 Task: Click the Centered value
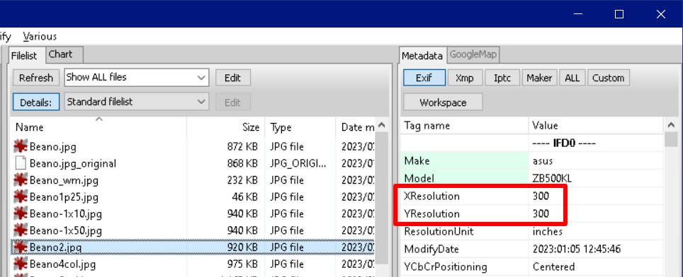(x=553, y=266)
